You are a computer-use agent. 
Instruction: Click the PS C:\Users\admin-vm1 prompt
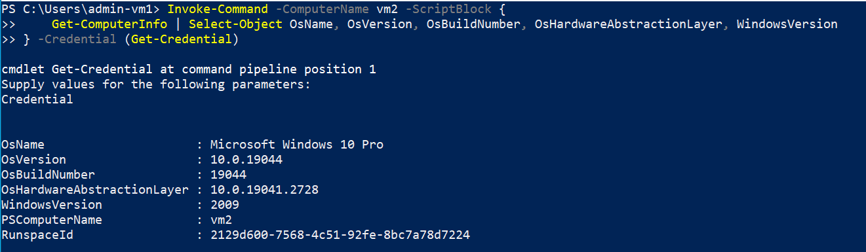[81, 9]
